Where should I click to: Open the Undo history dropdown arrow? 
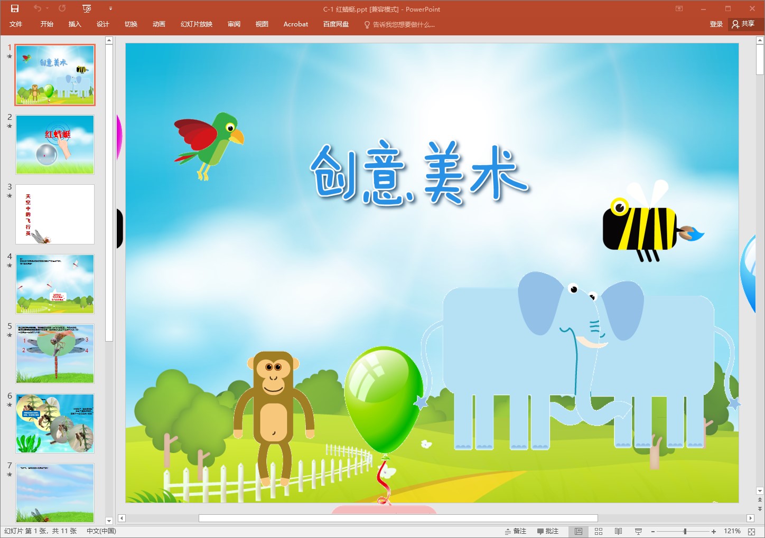click(47, 8)
